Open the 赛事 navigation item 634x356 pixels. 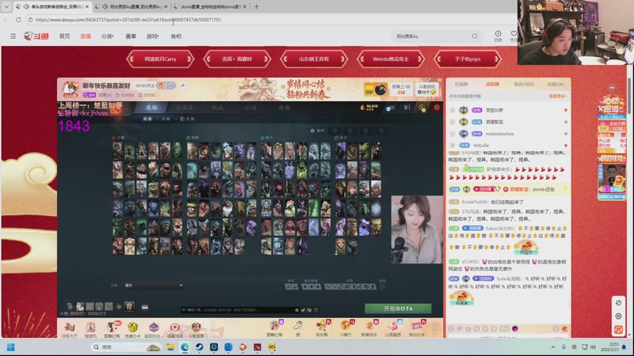131,36
